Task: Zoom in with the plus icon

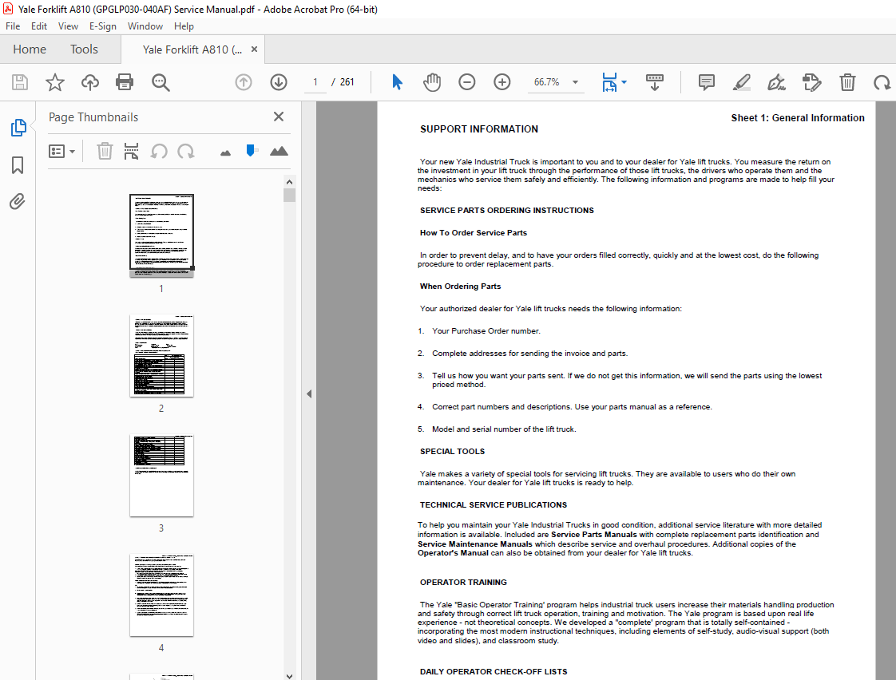Action: [x=502, y=82]
